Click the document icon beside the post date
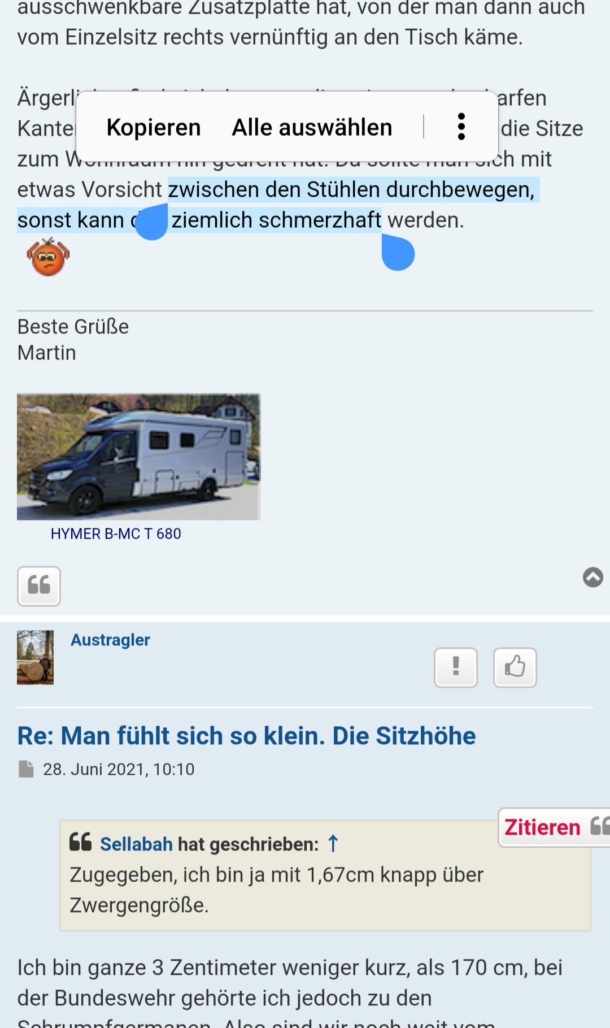 [x=26, y=769]
